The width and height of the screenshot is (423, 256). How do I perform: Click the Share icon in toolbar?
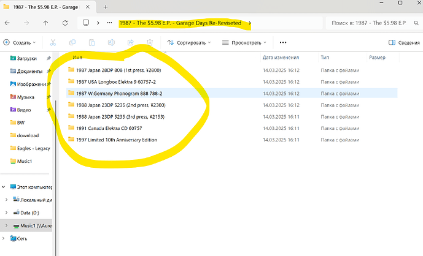click(x=131, y=42)
